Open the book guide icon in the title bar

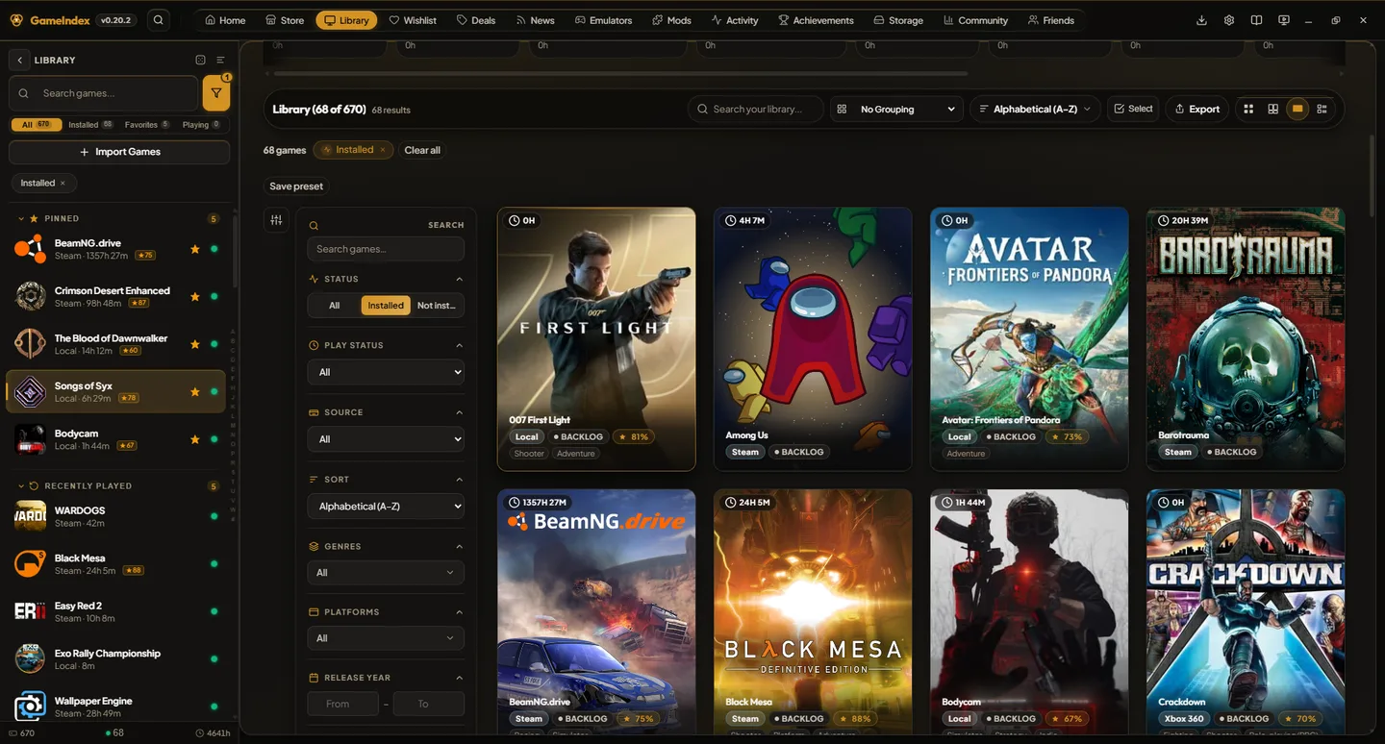click(1256, 20)
